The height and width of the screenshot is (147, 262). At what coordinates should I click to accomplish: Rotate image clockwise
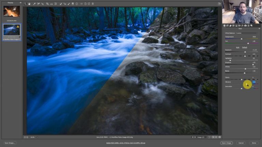89,4
